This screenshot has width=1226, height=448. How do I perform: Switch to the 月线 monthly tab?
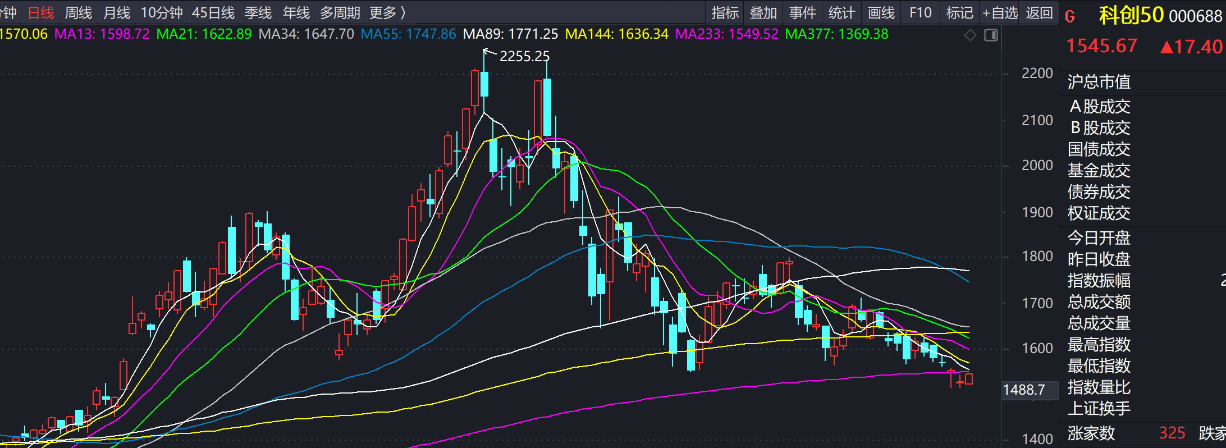(116, 12)
